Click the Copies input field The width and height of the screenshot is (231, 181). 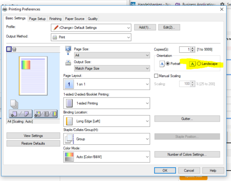[x=185, y=49]
